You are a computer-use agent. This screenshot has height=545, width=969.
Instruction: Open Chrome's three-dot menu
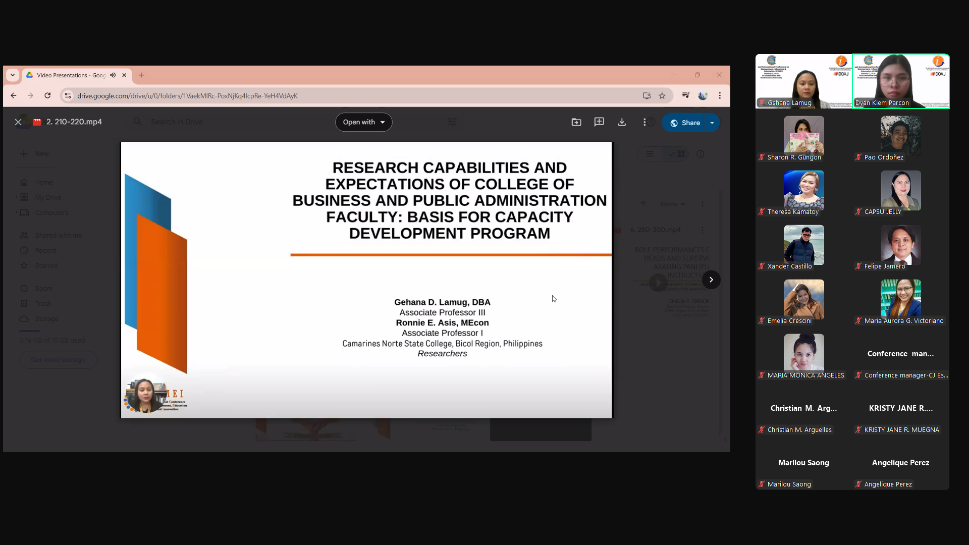pos(720,96)
